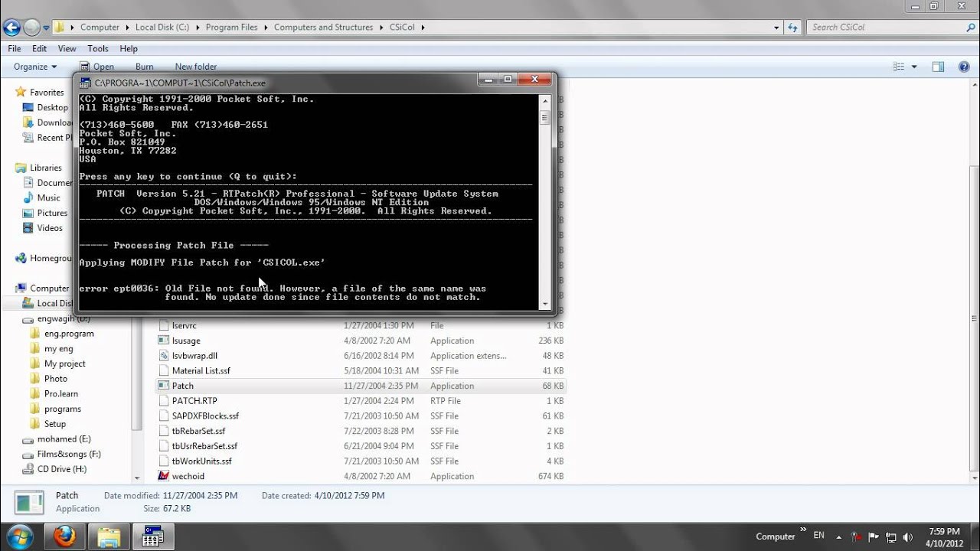This screenshot has height=551, width=980.
Task: Click the EN language indicator
Action: click(x=819, y=536)
